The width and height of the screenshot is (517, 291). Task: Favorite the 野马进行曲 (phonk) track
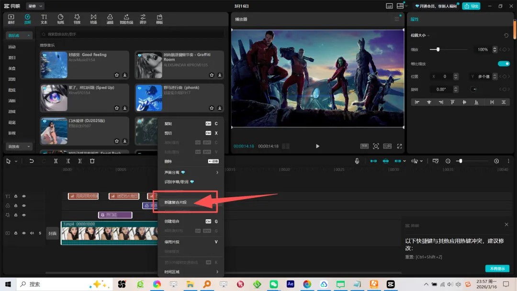[x=212, y=108]
